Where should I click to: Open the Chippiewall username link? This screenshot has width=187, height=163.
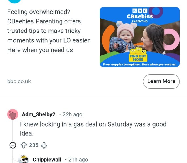pos(47,160)
